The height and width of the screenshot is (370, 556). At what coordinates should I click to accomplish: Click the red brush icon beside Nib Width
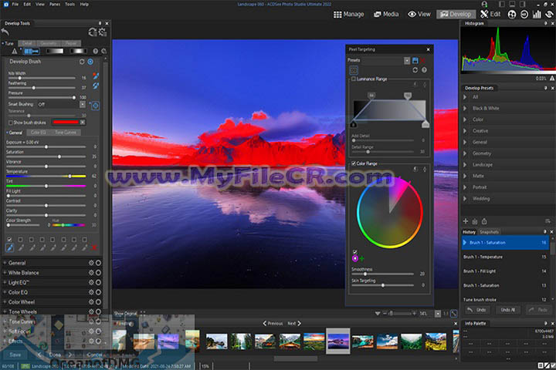96,76
